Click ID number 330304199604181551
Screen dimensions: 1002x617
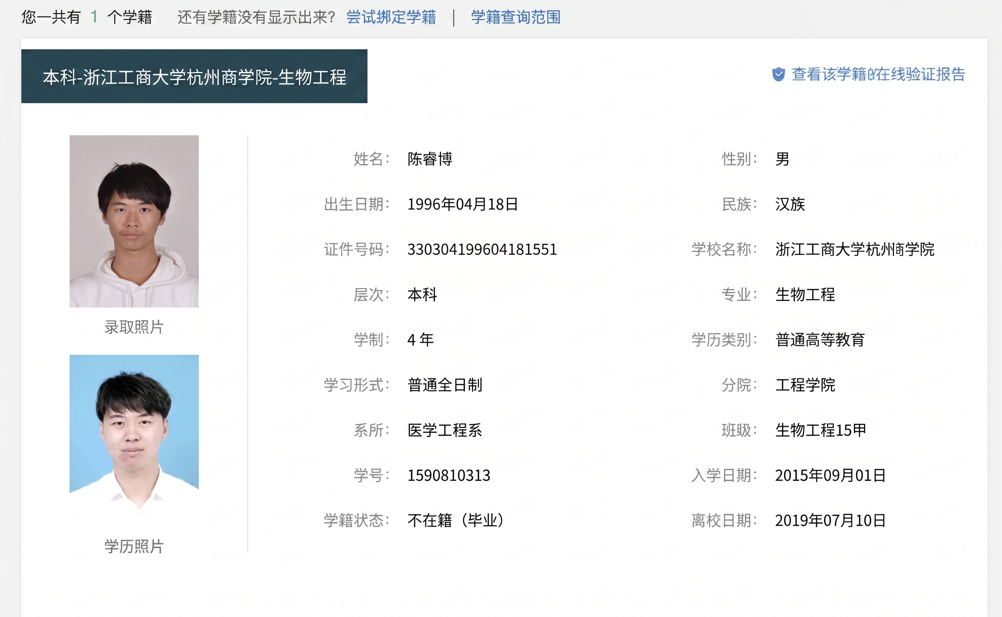point(482,249)
